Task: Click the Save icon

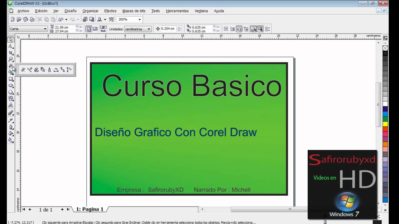Action: pos(26,19)
